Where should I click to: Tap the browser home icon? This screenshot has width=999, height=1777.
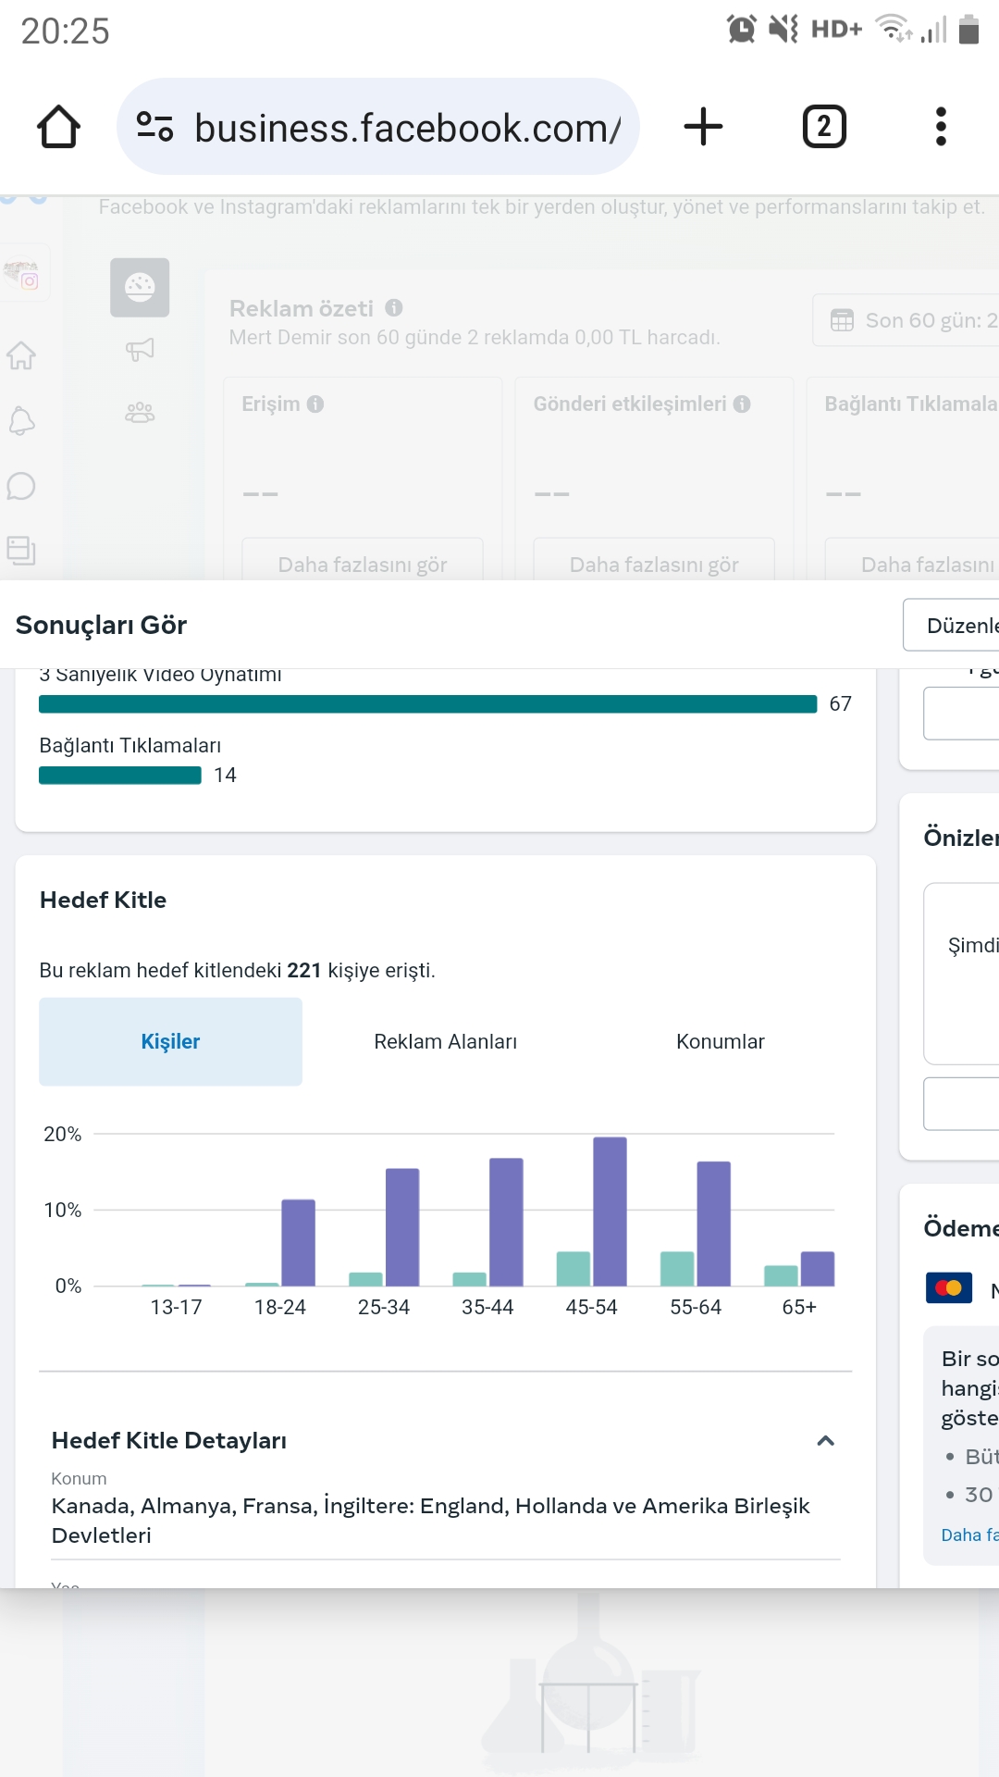[x=58, y=127]
